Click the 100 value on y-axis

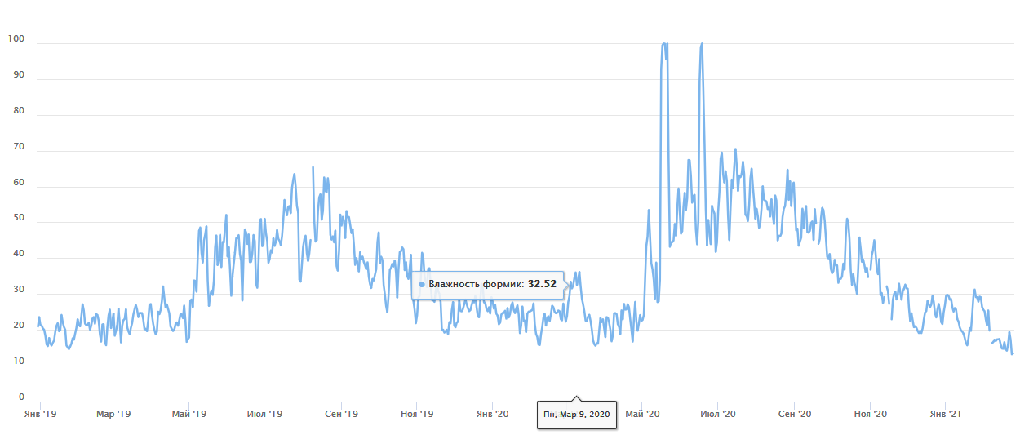[16, 39]
